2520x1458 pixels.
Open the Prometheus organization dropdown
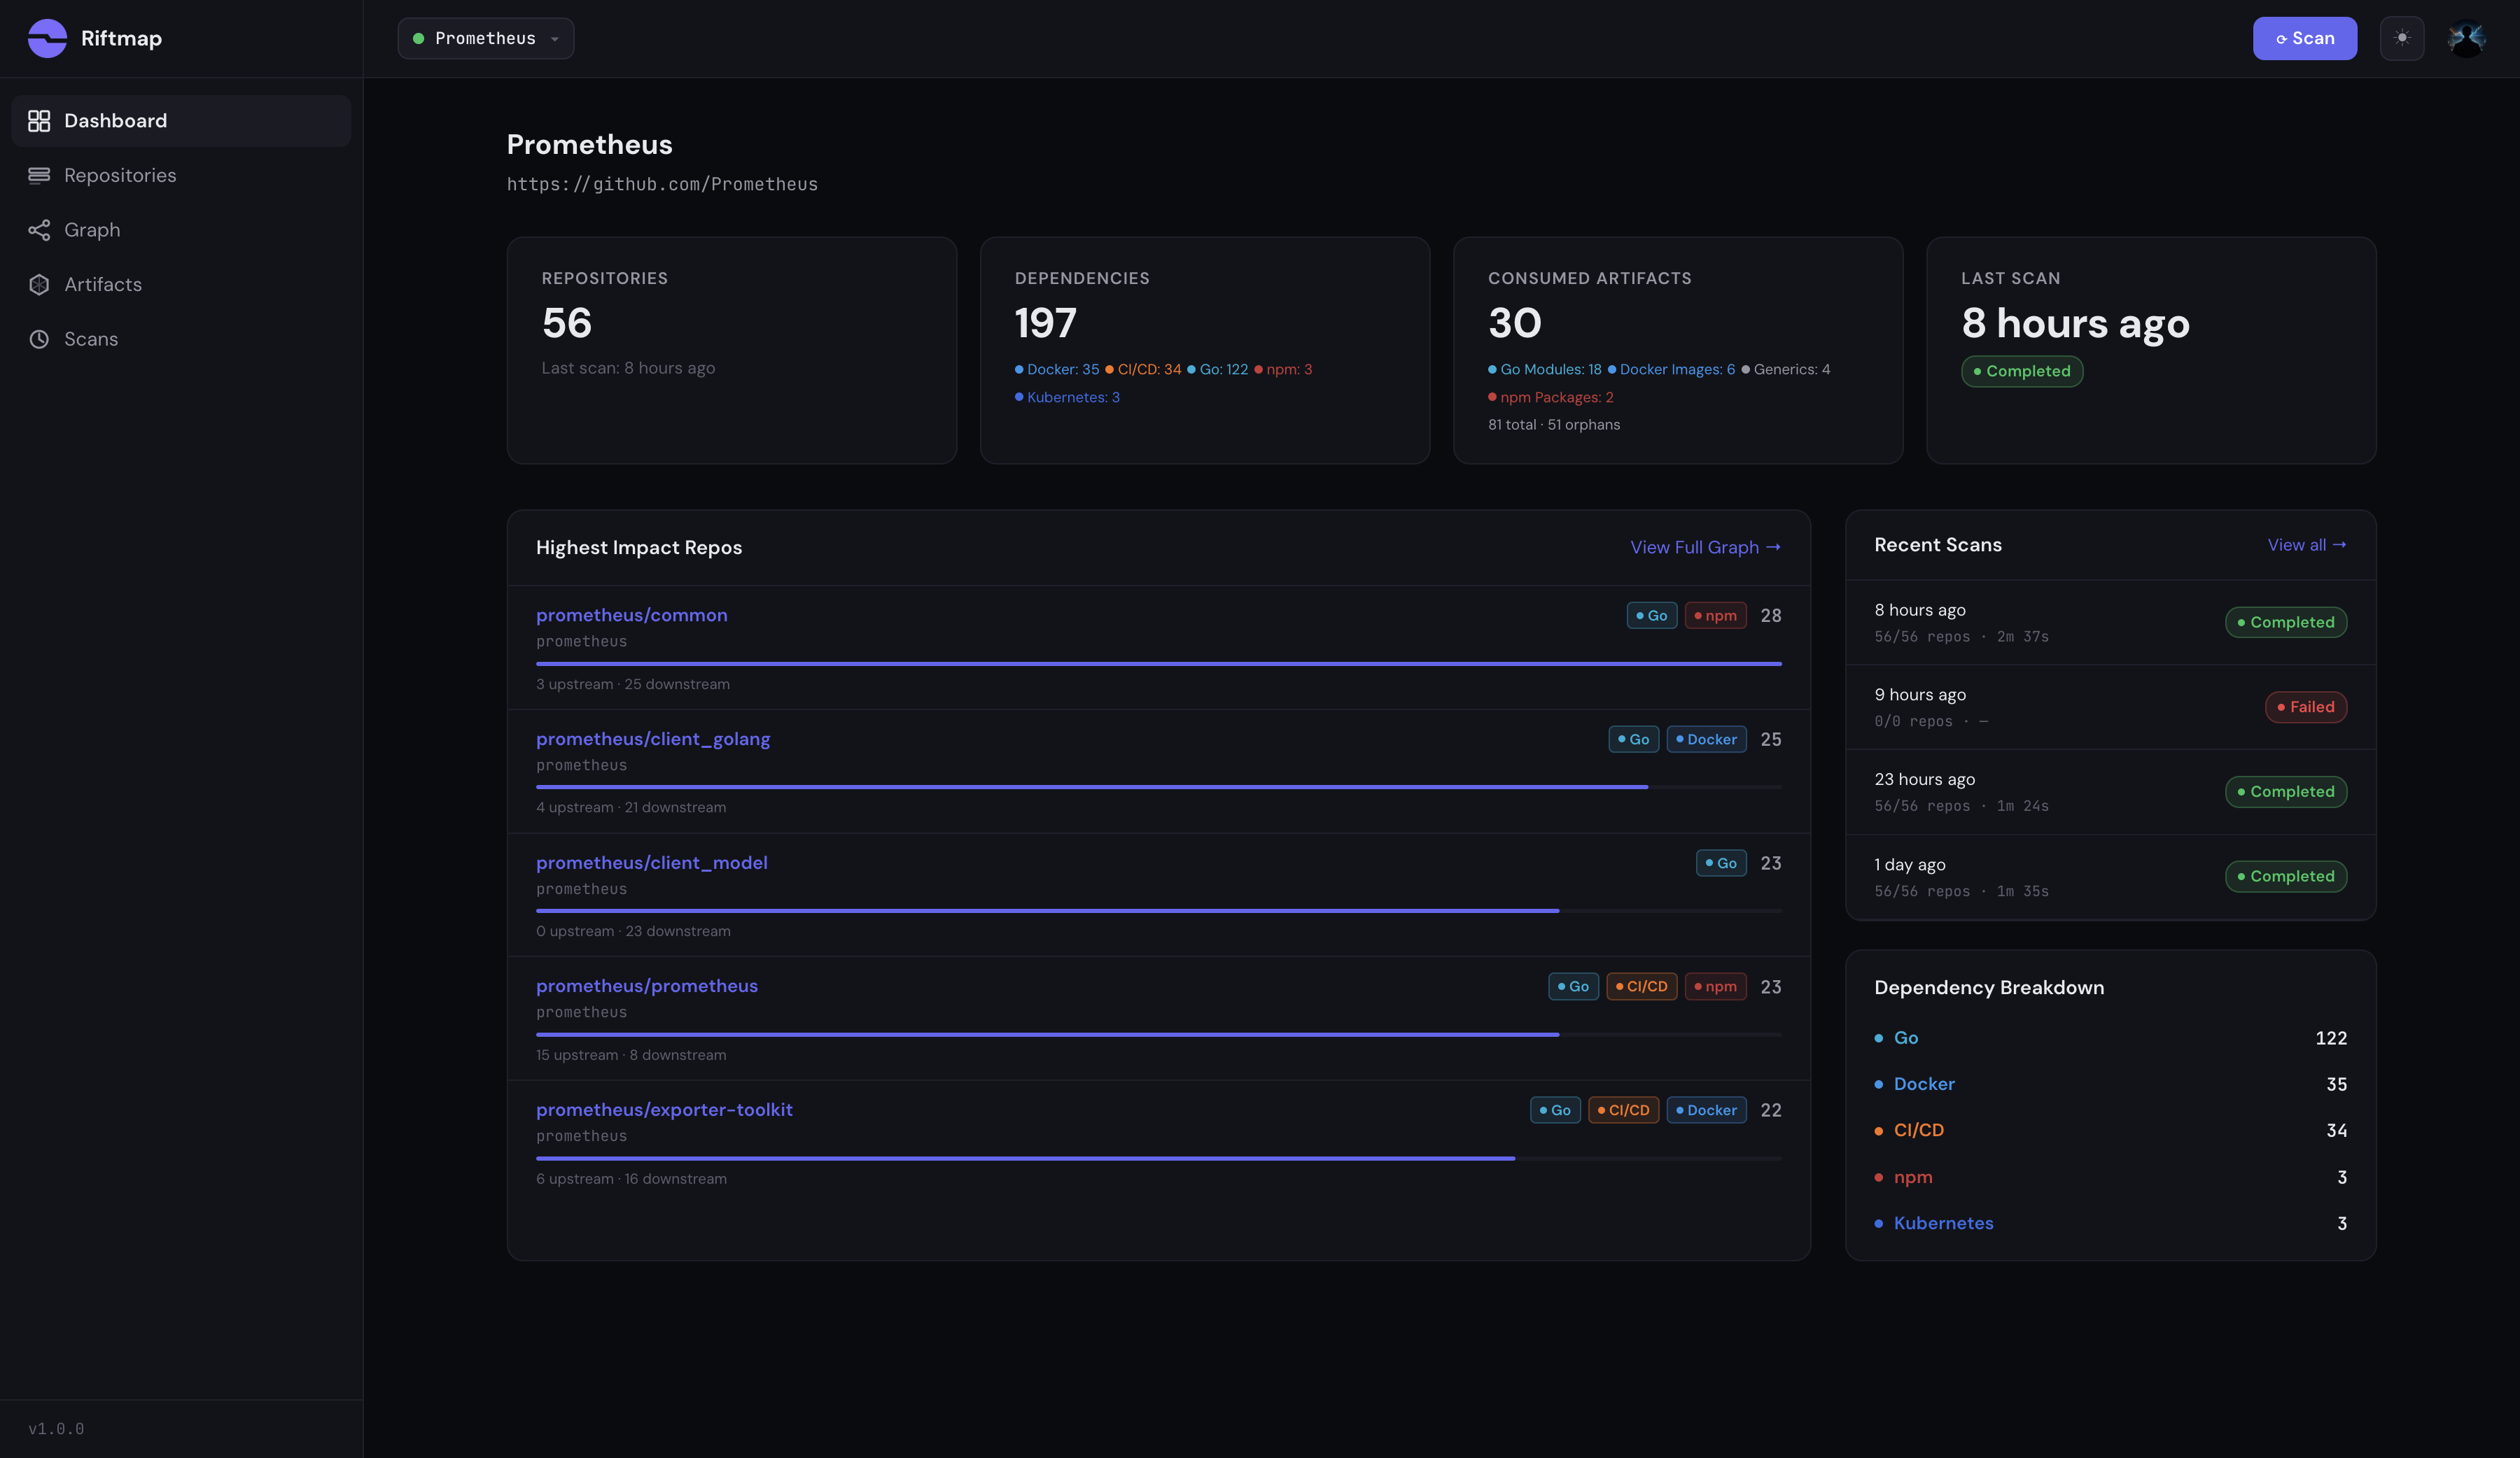point(486,38)
